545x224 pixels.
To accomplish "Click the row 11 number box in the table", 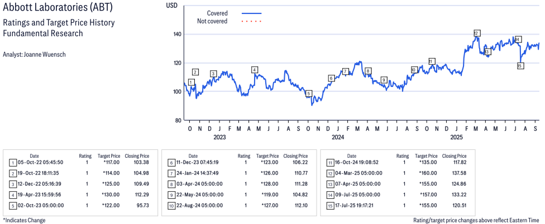I will 329,163.
